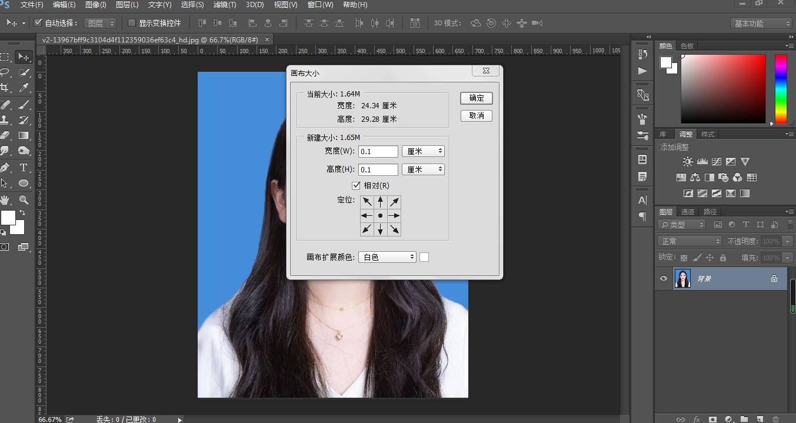796x423 pixels.
Task: Open the 滤镜(T) menu
Action: tap(224, 5)
